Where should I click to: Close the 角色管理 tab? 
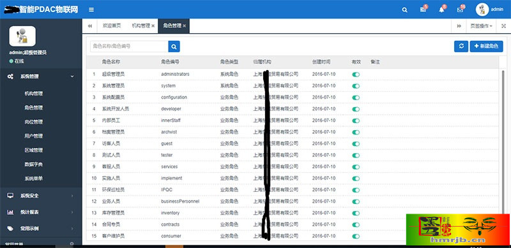(x=184, y=26)
